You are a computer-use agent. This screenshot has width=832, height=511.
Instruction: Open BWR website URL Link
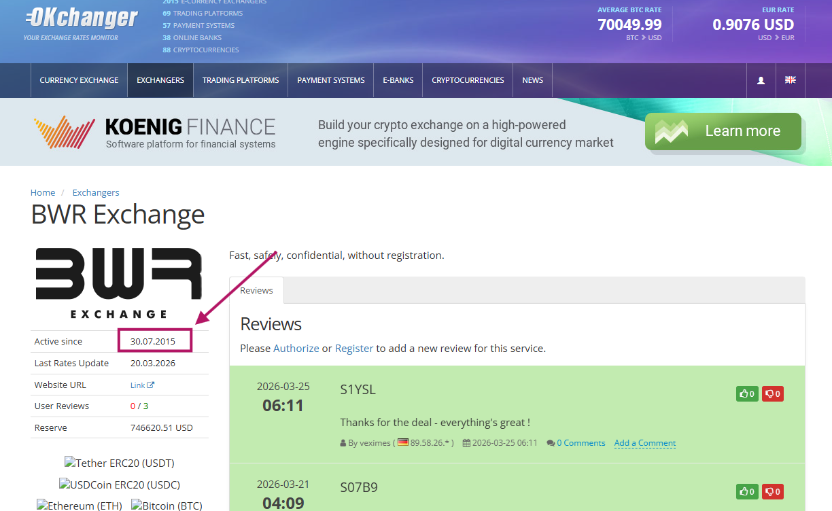point(142,385)
